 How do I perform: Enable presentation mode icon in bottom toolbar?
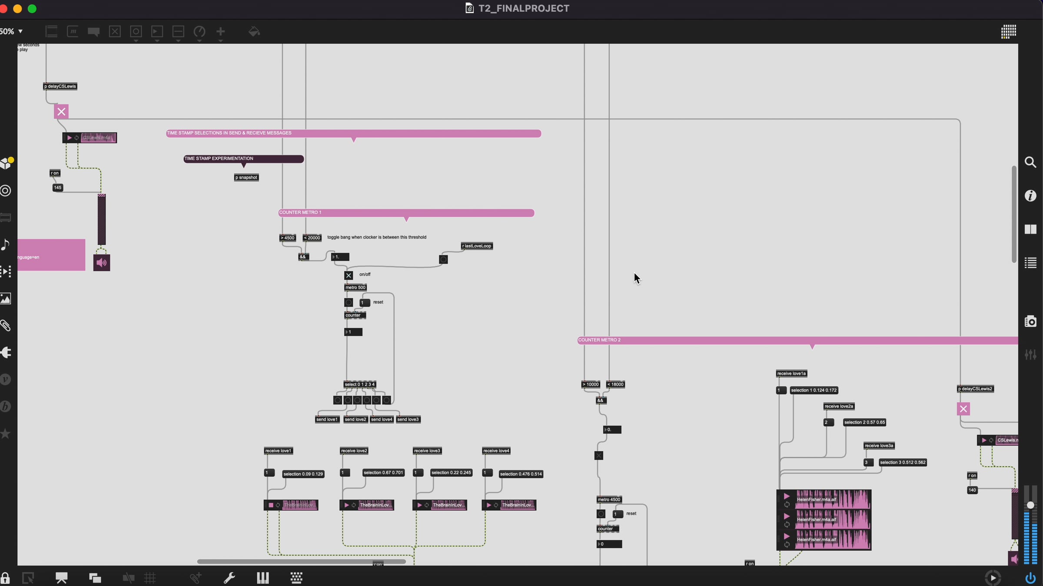pyautogui.click(x=61, y=578)
